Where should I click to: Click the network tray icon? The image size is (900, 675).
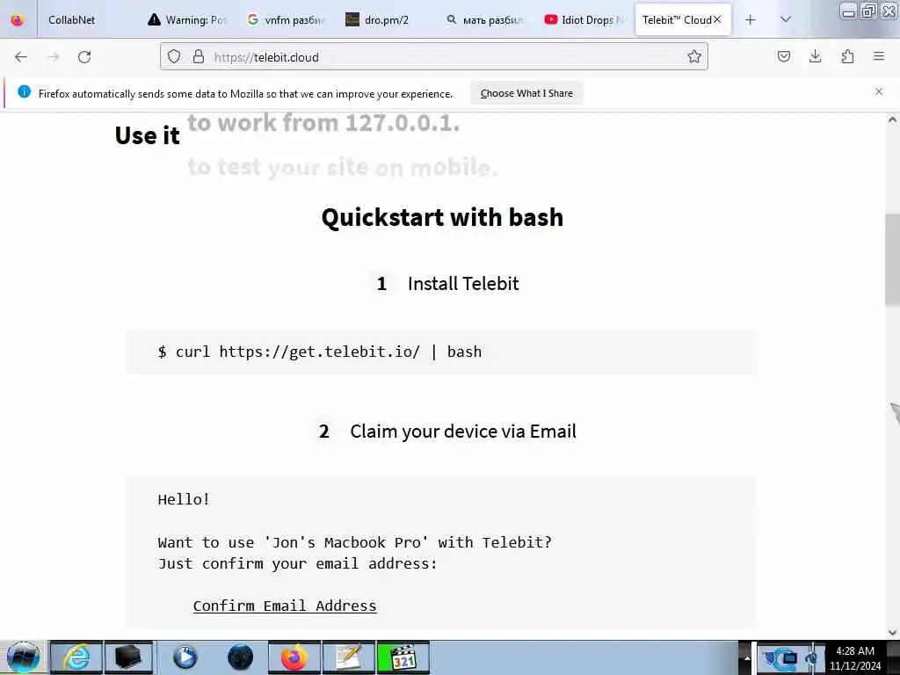pos(789,657)
